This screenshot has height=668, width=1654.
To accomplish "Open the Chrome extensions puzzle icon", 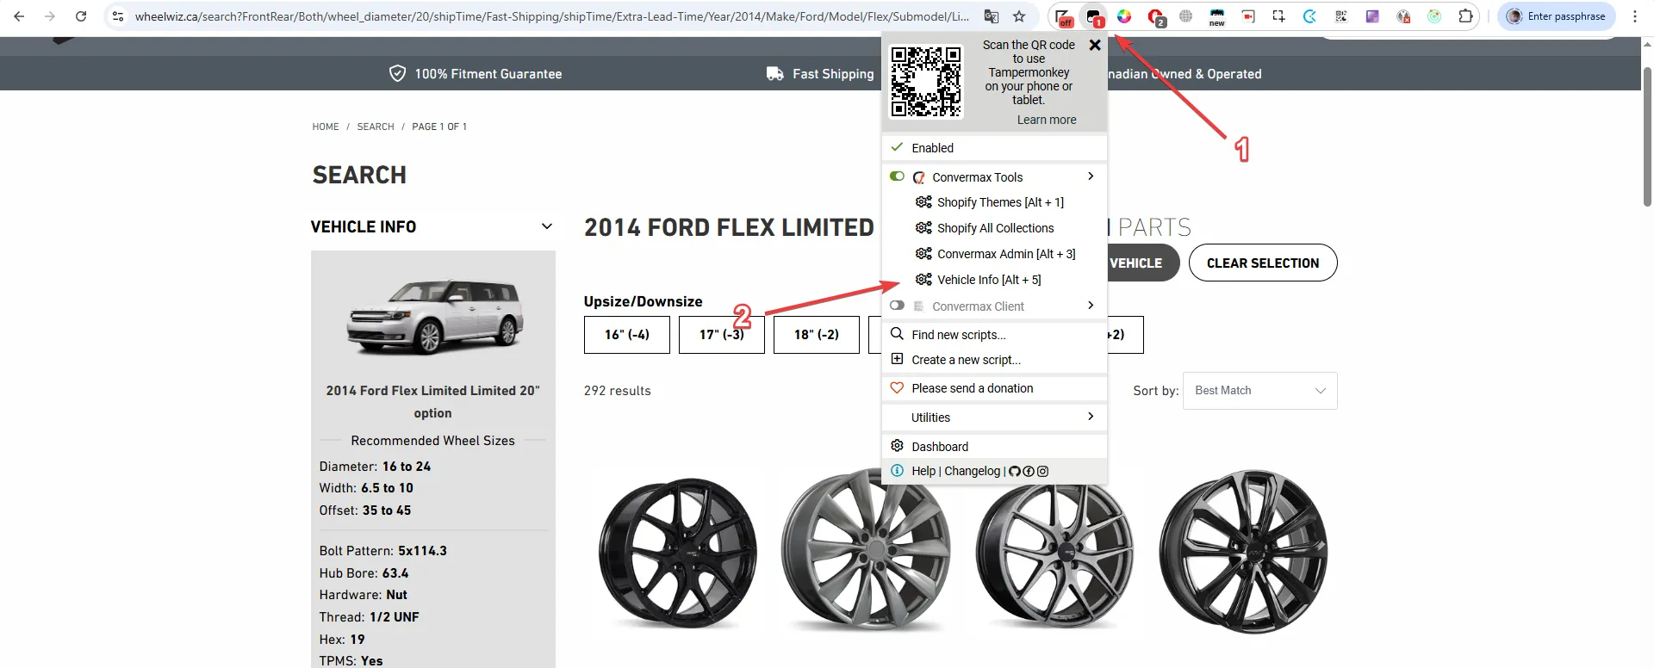I will [1465, 16].
